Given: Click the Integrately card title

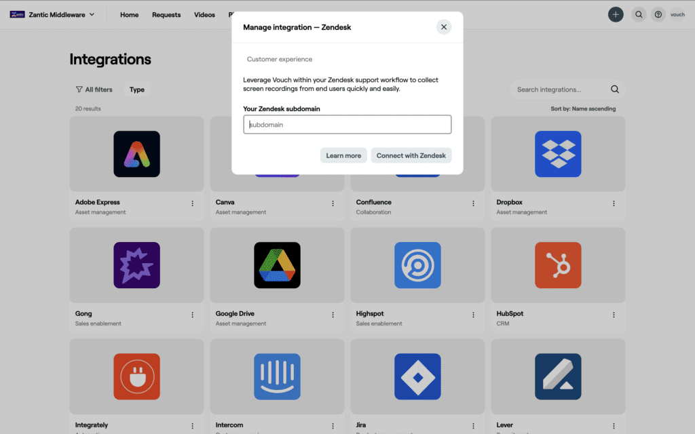Looking at the screenshot, I should 92,425.
